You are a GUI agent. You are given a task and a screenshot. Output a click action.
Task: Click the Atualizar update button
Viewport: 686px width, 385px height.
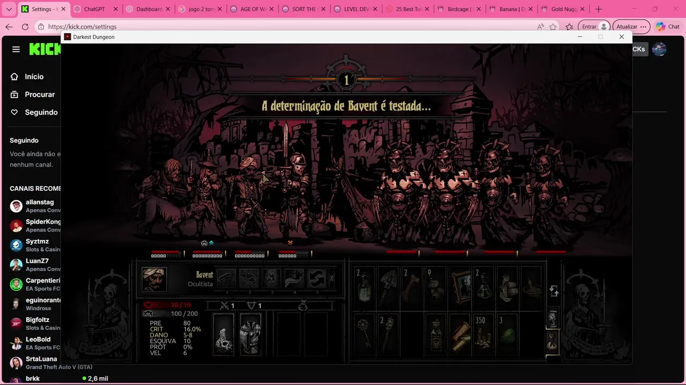coord(631,27)
